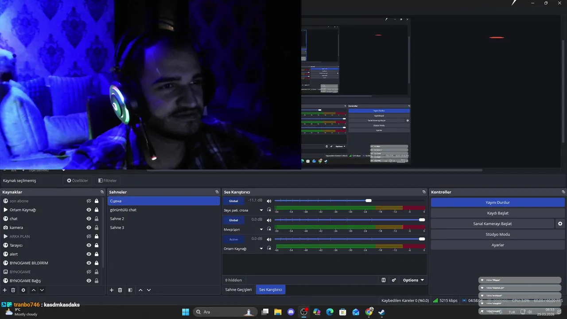Image resolution: width=567 pixels, height=319 pixels.
Task: Open File Explorer from the taskbar
Action: (x=278, y=312)
